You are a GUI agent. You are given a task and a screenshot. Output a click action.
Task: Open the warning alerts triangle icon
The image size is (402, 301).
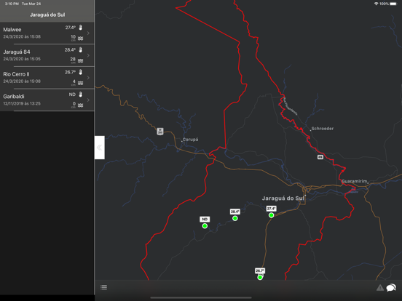[380, 288]
